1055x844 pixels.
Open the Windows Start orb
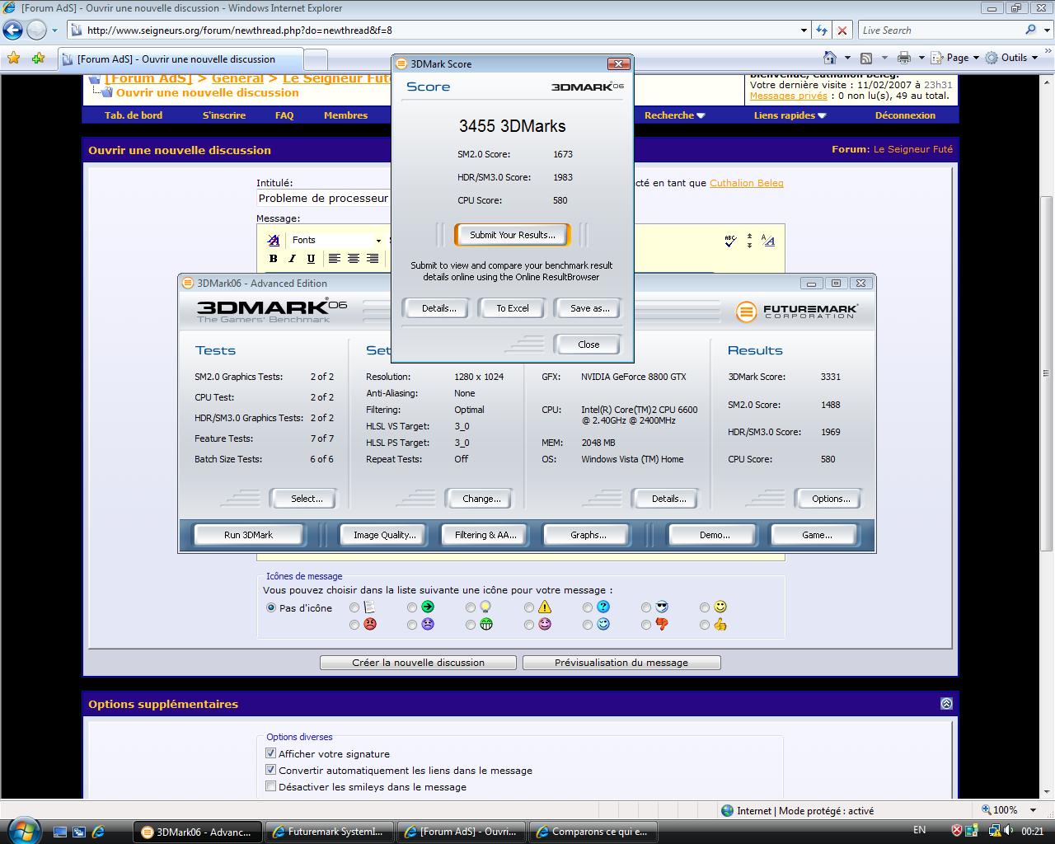pos(22,829)
